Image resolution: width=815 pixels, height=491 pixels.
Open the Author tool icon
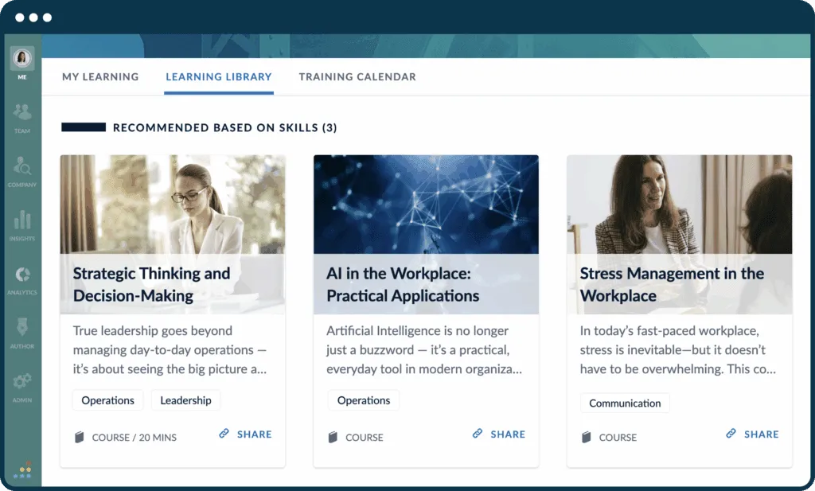tap(22, 329)
